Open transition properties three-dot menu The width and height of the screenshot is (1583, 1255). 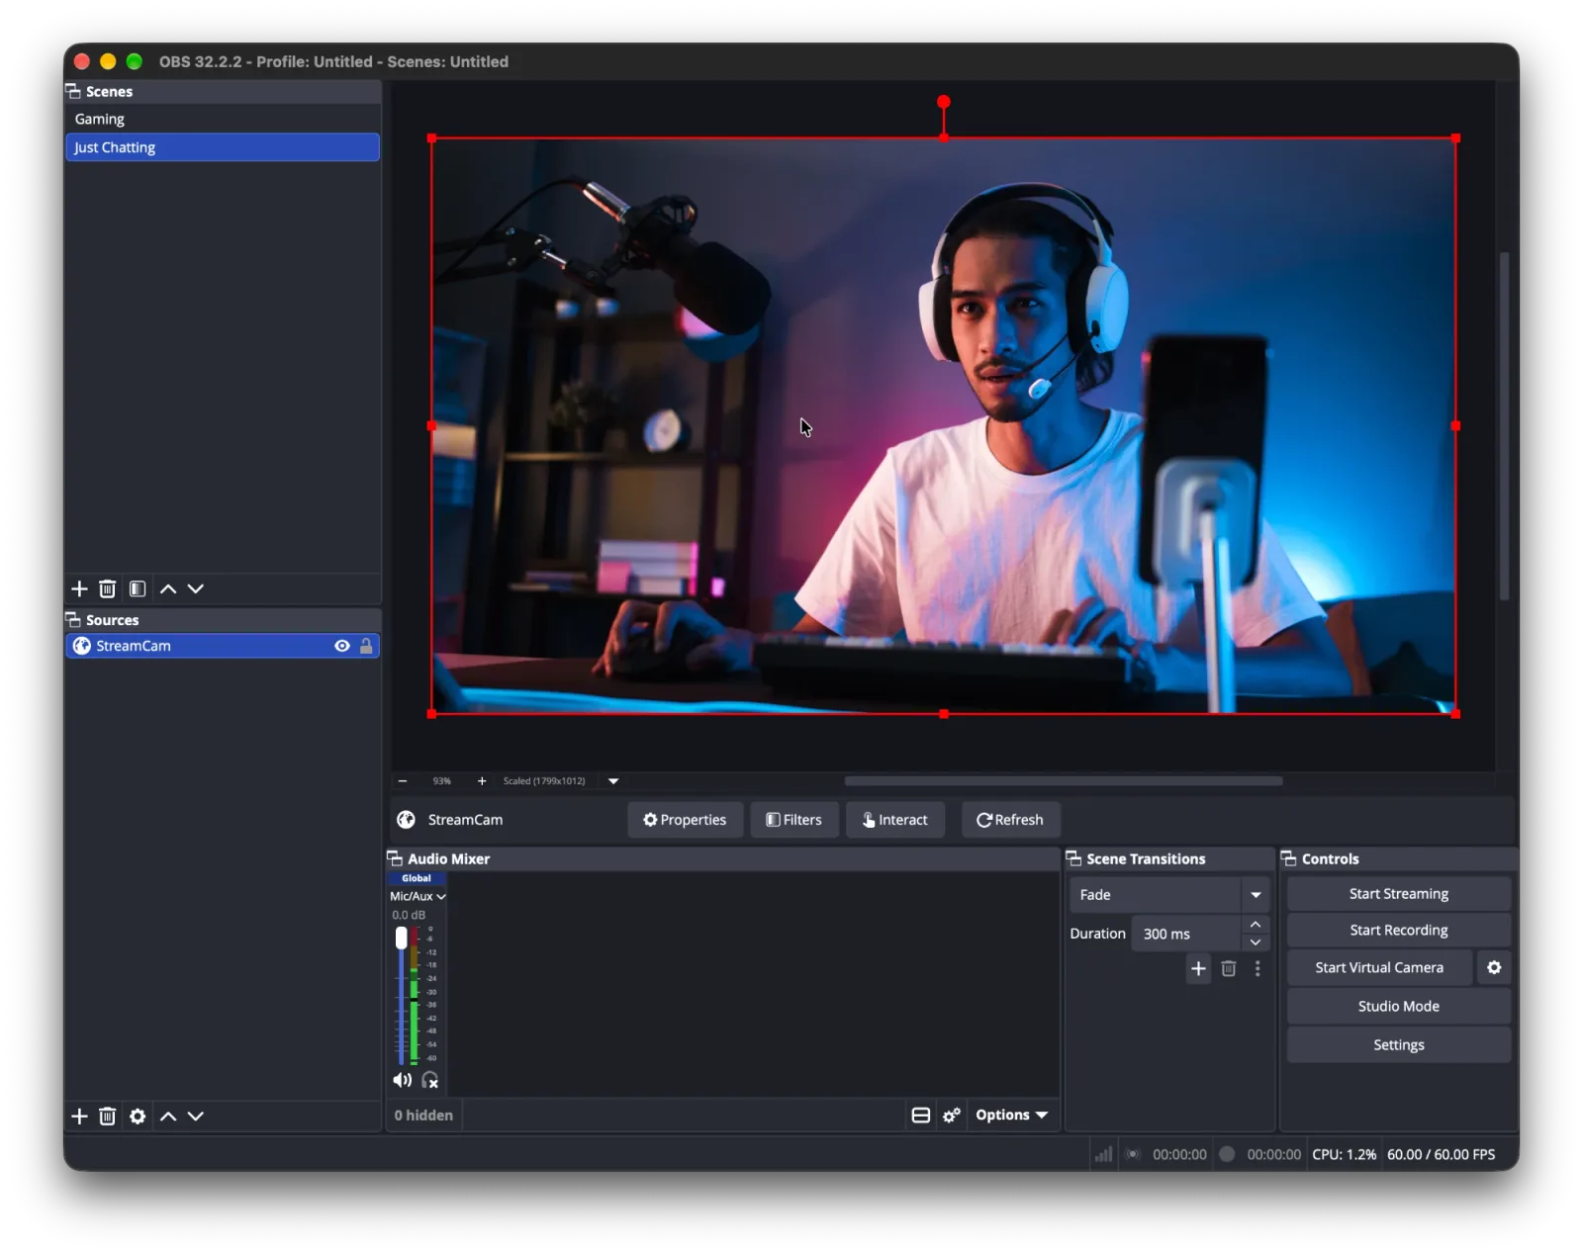pyautogui.click(x=1257, y=969)
